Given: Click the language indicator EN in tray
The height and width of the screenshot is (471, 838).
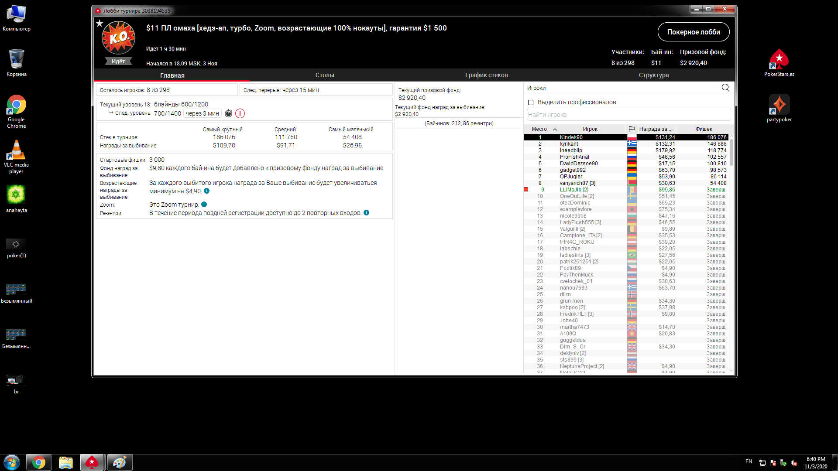Looking at the screenshot, I should click(749, 461).
